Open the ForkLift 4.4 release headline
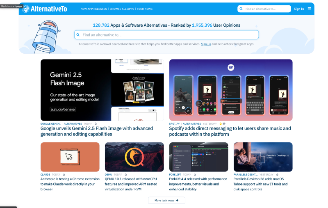 tap(198, 184)
